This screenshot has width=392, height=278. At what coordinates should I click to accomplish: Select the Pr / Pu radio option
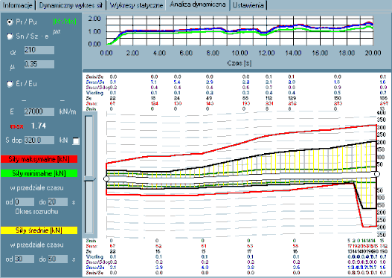click(10, 22)
